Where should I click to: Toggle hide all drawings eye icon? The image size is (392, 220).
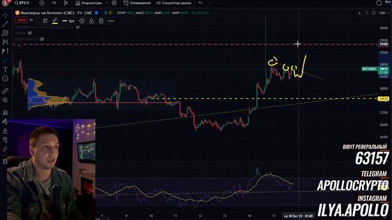click(x=6, y=140)
